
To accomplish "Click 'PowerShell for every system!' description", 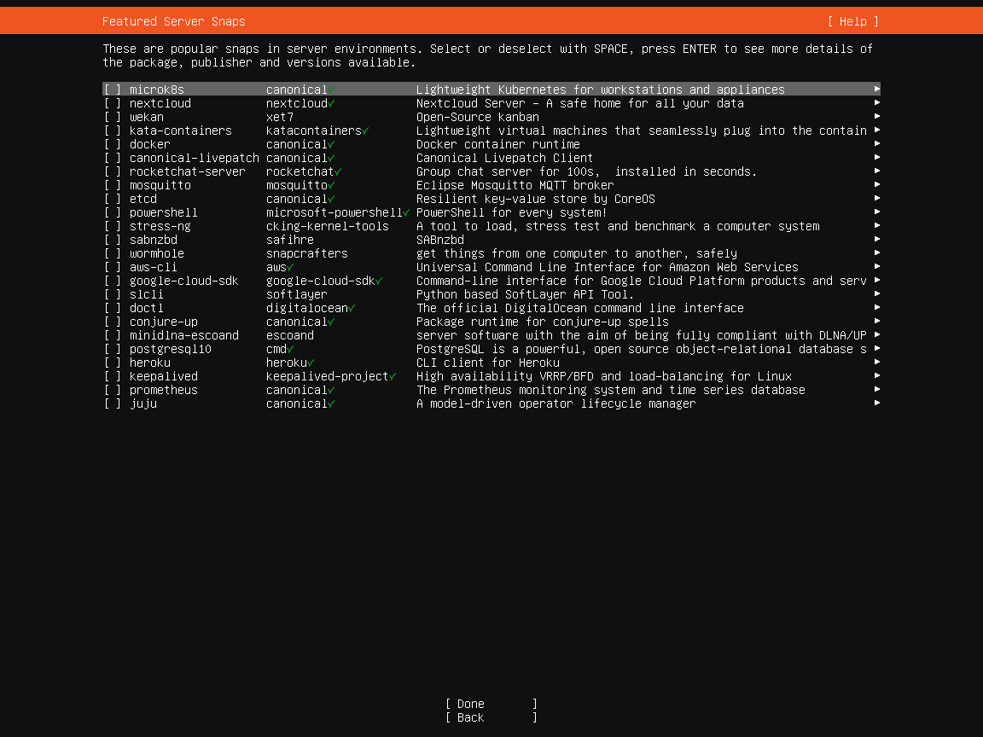I will tap(512, 212).
